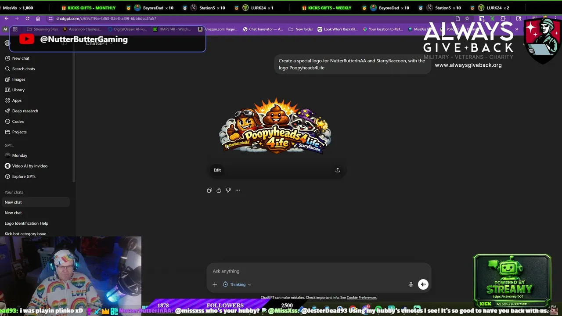Viewport: 562px width, 316px height.
Task: Open the browser home page icon
Action: [38, 18]
